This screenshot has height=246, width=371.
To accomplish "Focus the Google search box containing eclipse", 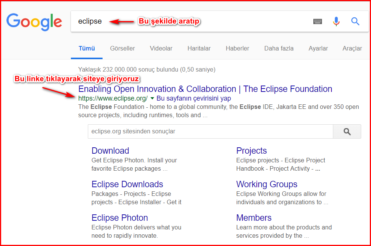I will pos(219,21).
